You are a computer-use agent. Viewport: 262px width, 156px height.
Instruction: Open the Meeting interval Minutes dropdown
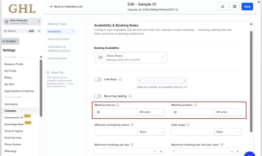click(151, 112)
